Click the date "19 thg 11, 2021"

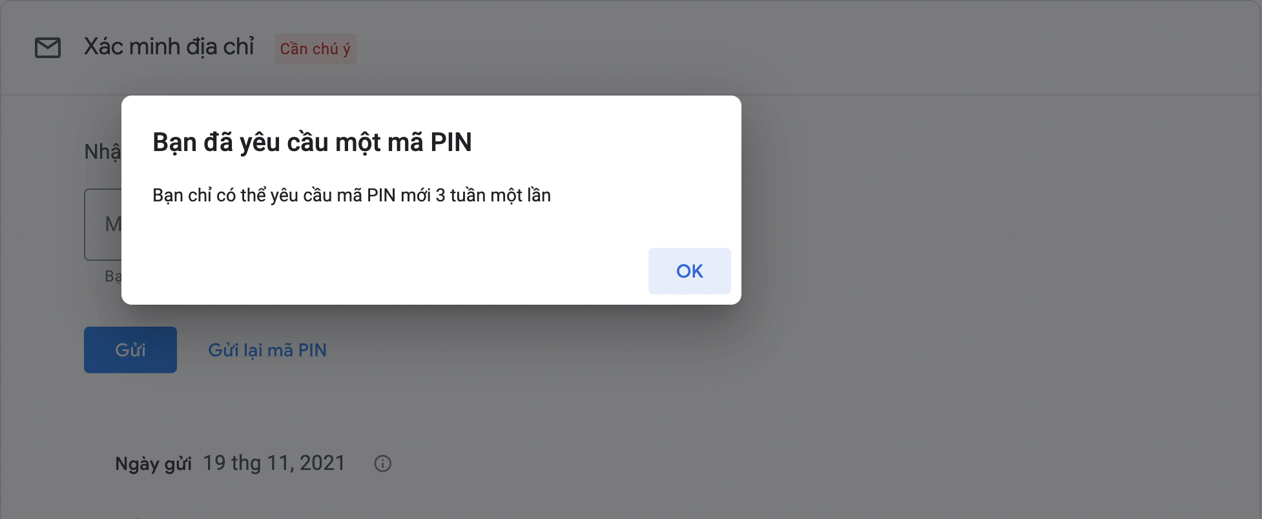274,463
